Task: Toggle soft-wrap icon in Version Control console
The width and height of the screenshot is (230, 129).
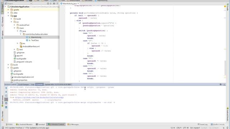Action: coord(6,96)
